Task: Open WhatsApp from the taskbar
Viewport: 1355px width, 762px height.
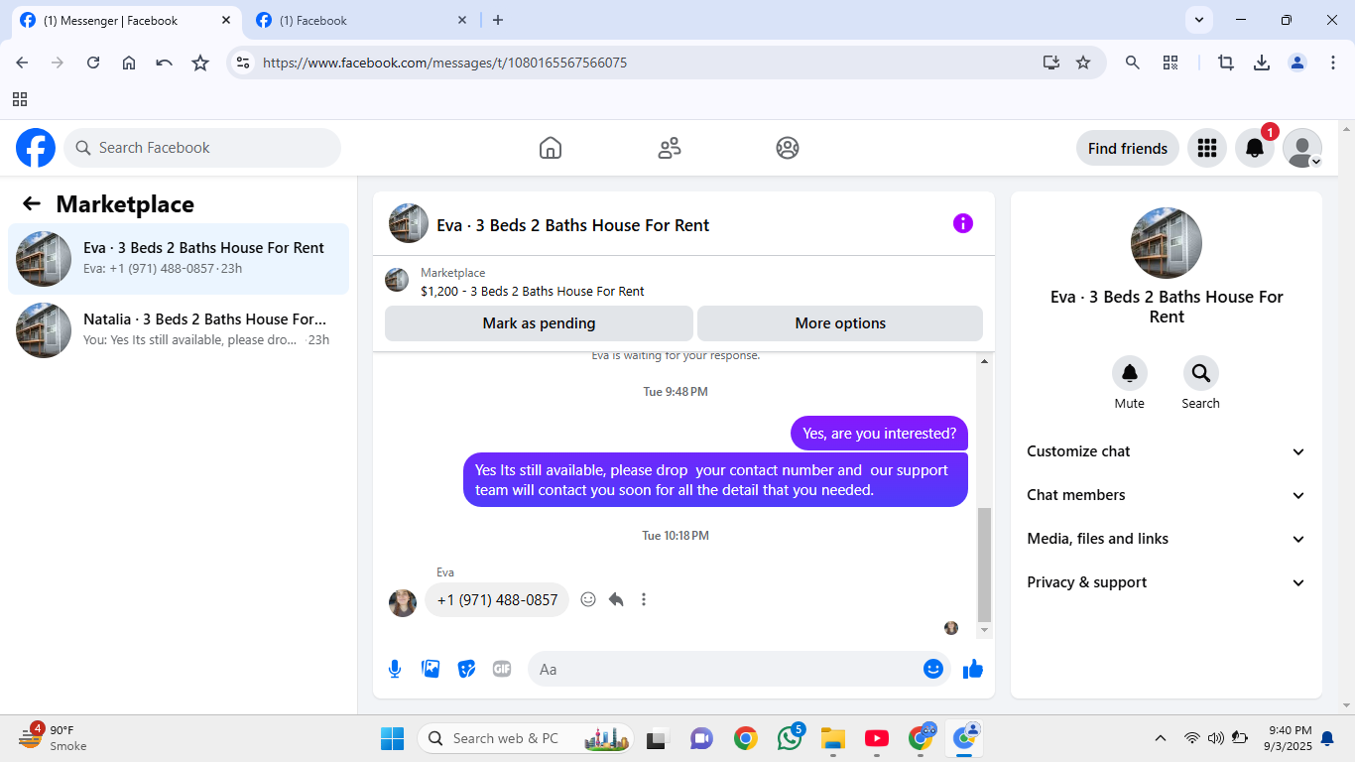Action: [x=790, y=738]
